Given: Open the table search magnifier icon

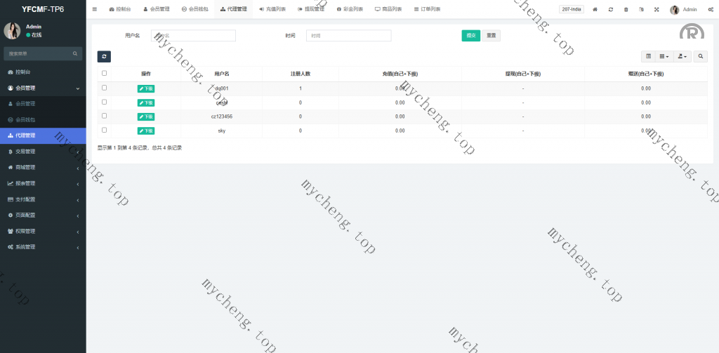Looking at the screenshot, I should click(701, 56).
